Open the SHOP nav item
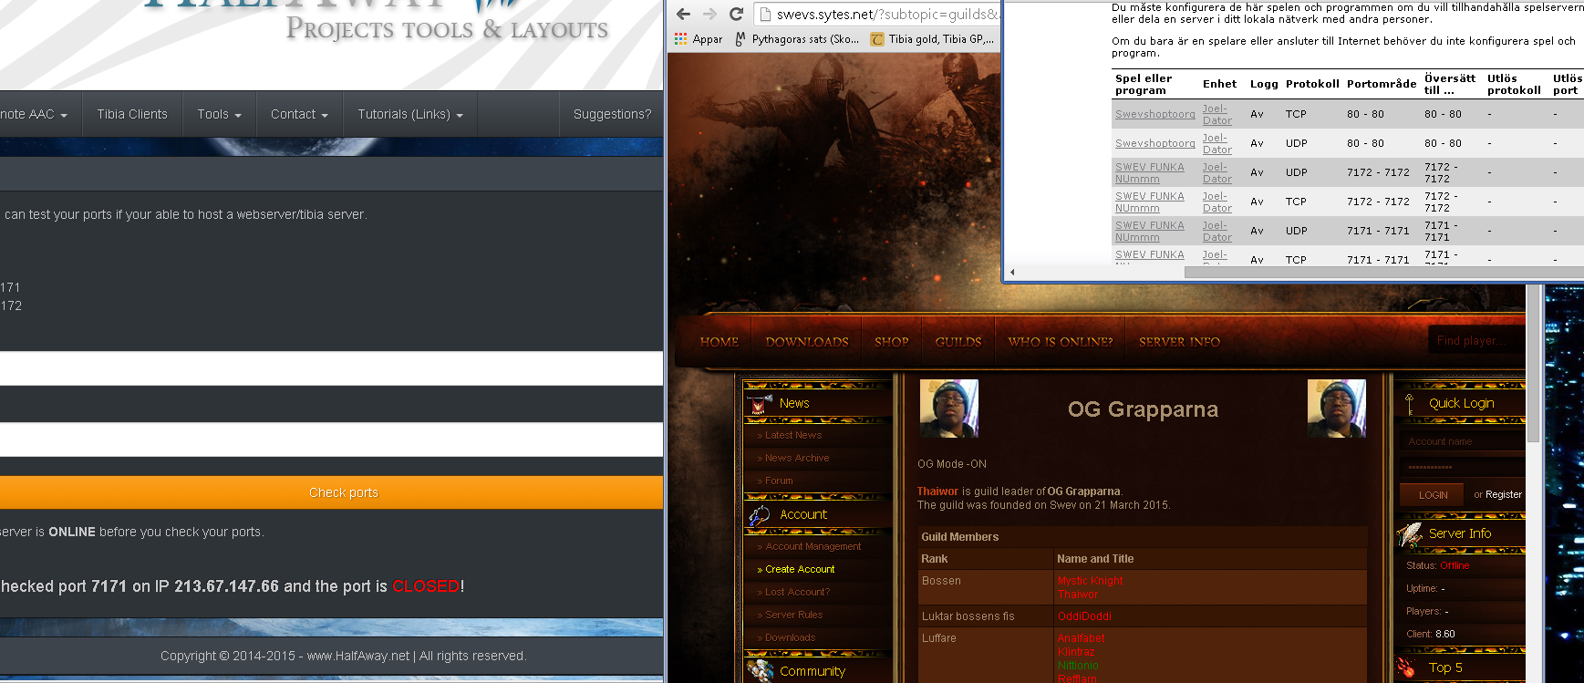Viewport: 1584px width, 683px height. tap(892, 342)
